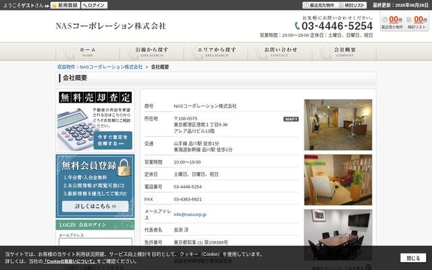Click 10:00～19:00 in the 営業時間 row
This screenshot has height=270, width=432.
point(187,162)
